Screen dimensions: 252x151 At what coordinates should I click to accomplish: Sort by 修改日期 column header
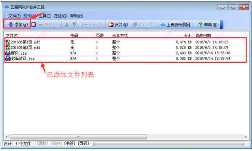click(203, 36)
